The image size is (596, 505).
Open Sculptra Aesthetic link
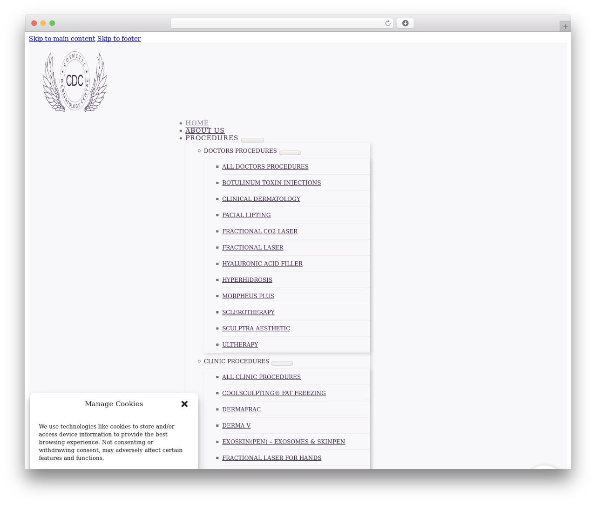tap(256, 328)
